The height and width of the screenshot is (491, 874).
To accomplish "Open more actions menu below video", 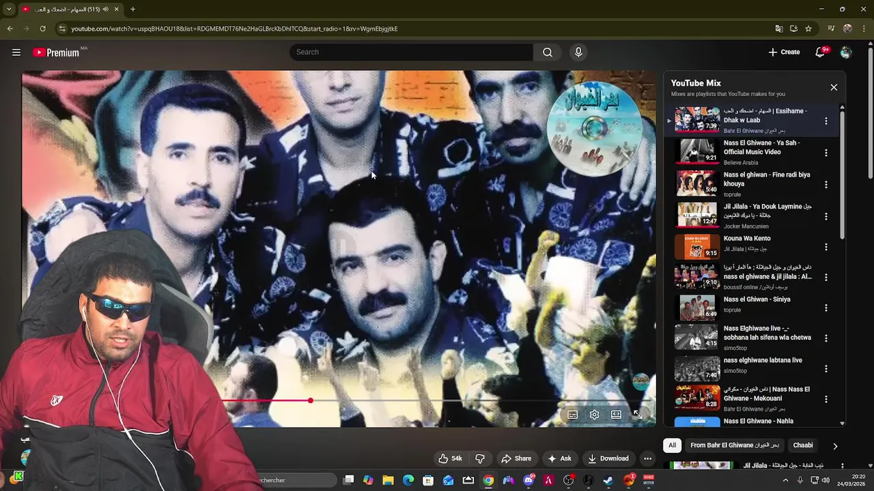I will [647, 458].
